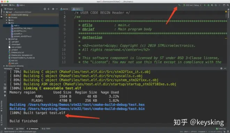This screenshot has height=133, width=230.
Task: Open Project panel settings gear
Action: pyautogui.click(x=53, y=9)
